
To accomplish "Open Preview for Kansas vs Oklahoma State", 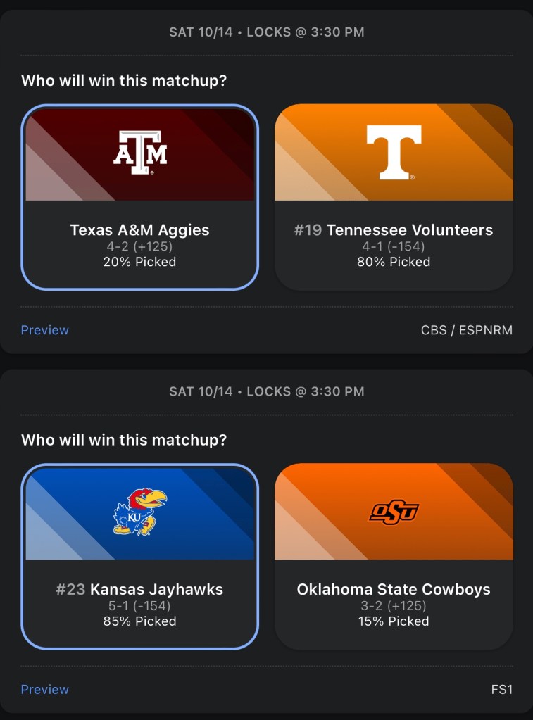I will pyautogui.click(x=45, y=690).
